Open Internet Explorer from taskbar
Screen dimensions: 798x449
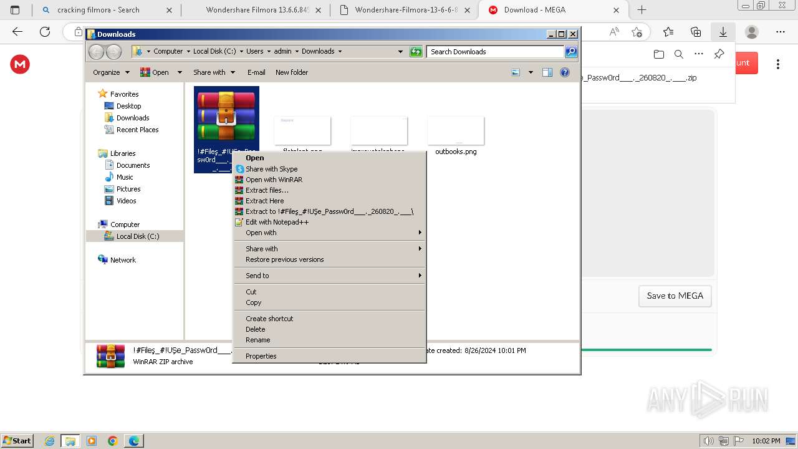coord(49,441)
